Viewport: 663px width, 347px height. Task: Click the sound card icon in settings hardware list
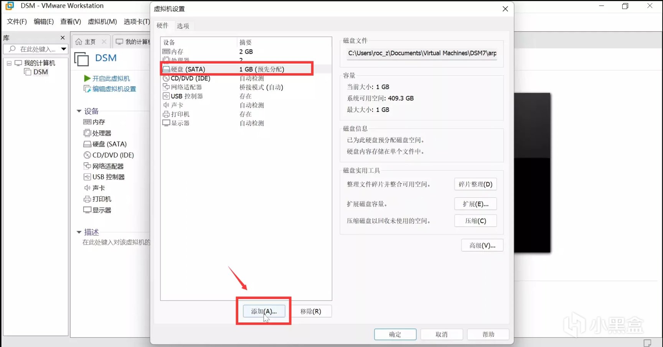[166, 105]
